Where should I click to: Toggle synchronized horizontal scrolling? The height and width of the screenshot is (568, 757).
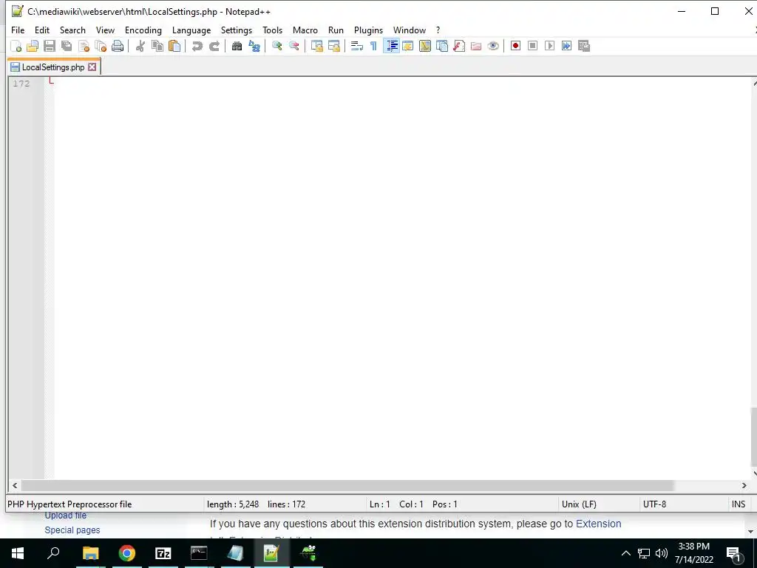[x=333, y=46]
